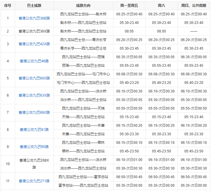Select direction 西九龙站巴士总——青衣长亨
The height and width of the screenshot is (192, 211).
point(83,40)
